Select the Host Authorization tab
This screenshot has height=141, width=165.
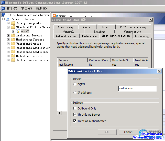116,36
